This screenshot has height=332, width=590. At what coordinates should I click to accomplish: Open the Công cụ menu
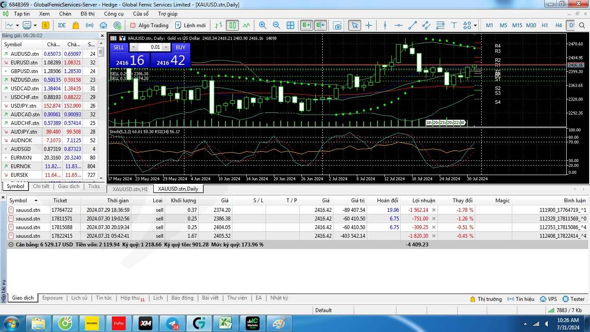114,14
